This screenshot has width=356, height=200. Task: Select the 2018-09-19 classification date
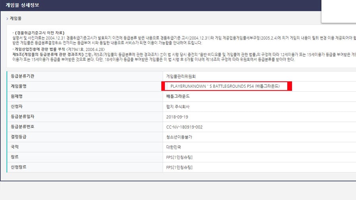point(177,117)
